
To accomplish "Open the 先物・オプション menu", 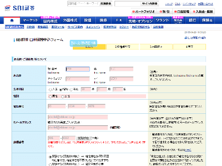I will (140, 20).
